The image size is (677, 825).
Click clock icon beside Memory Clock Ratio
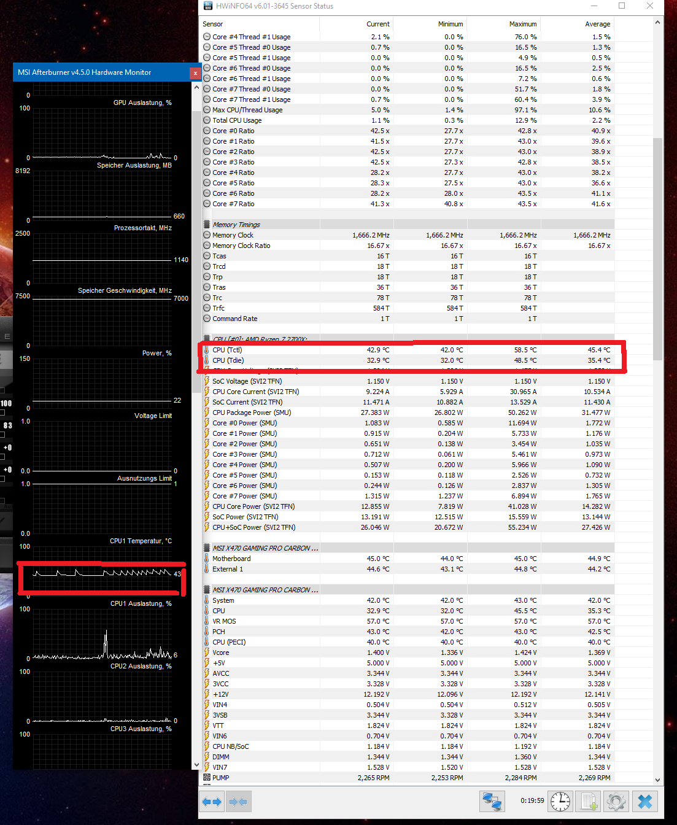(207, 246)
